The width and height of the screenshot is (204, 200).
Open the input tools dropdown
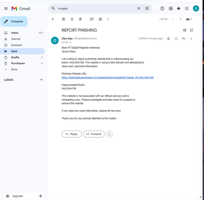189,19
